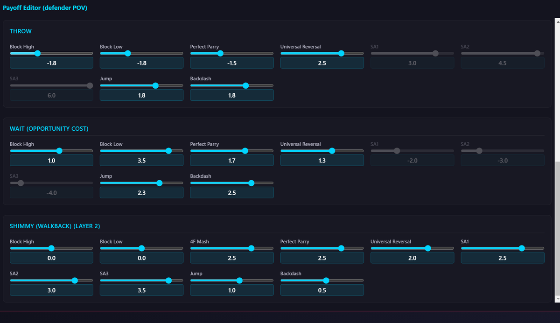Click Wait Universal Reversal slider handle
Screen dimensions: 560x323
click(332, 151)
